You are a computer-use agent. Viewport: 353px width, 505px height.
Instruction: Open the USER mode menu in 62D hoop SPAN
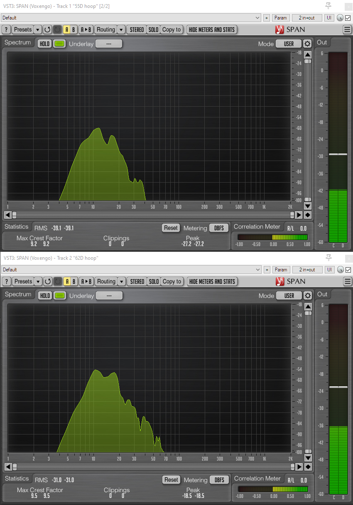click(289, 296)
